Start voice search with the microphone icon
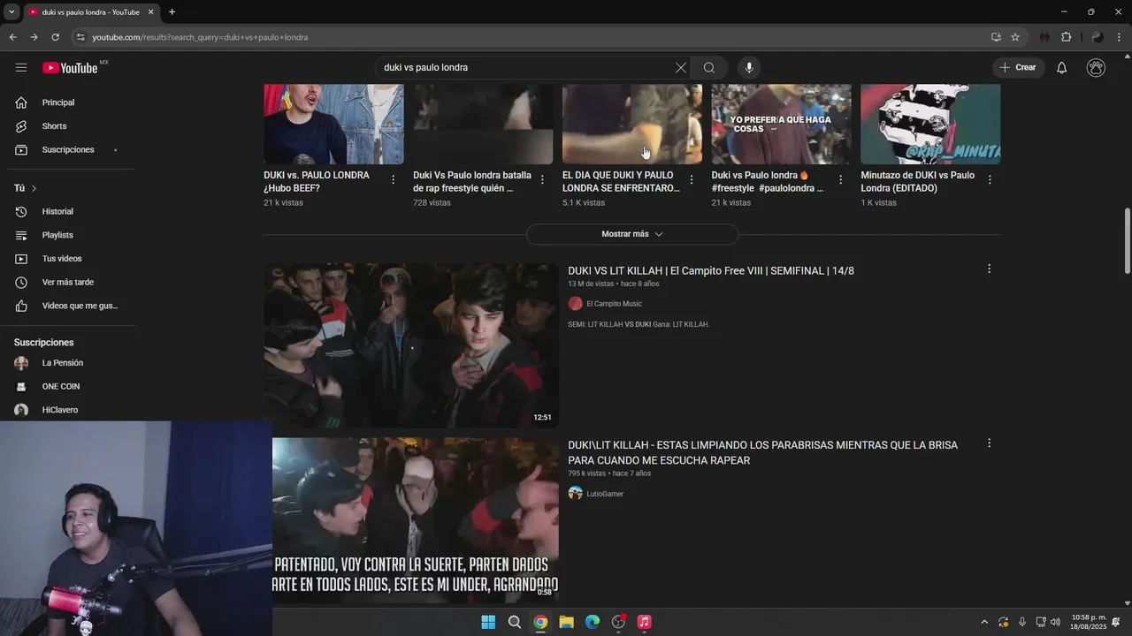The width and height of the screenshot is (1132, 636). [x=749, y=67]
